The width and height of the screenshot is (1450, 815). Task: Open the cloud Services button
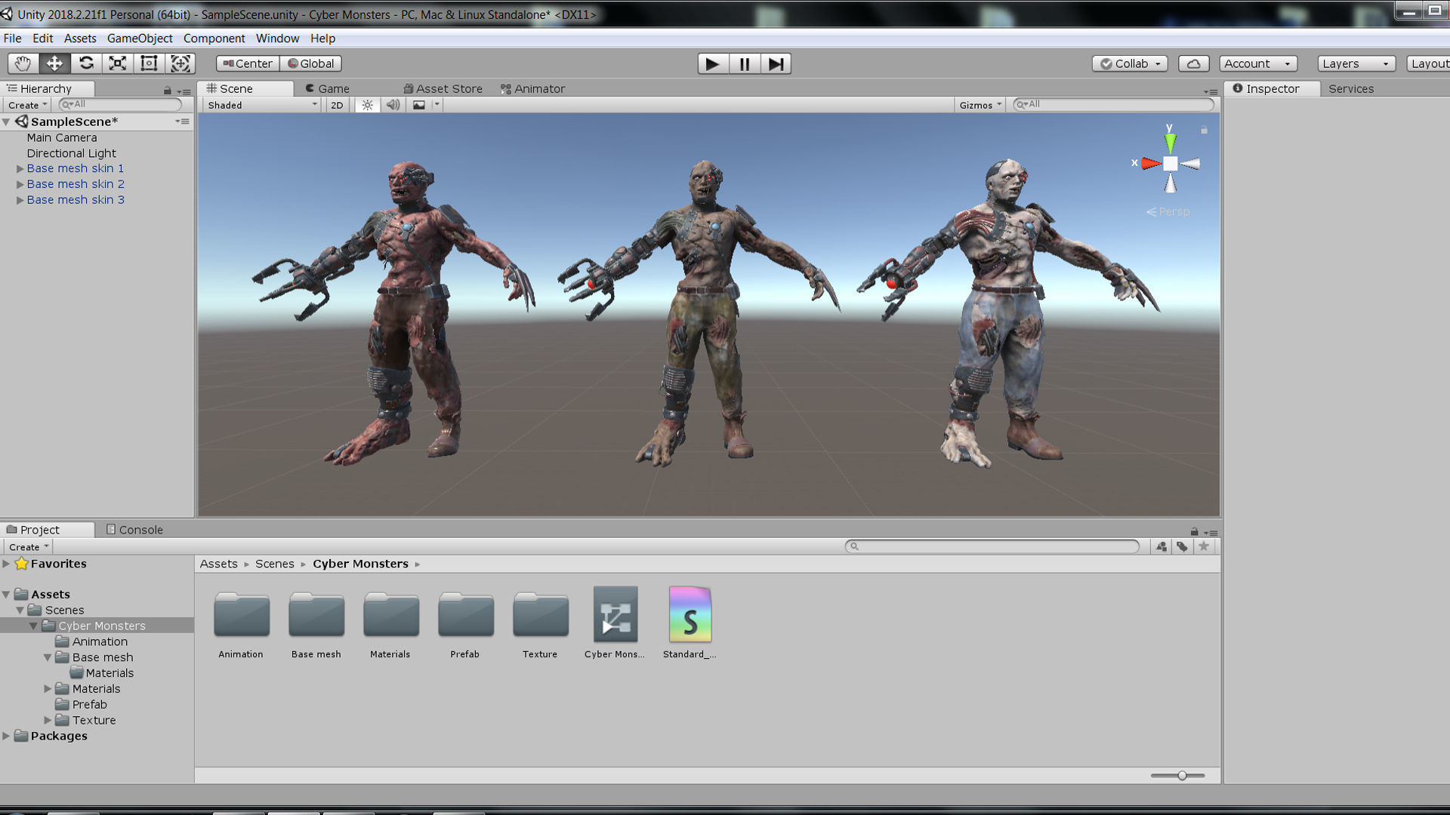[1193, 63]
